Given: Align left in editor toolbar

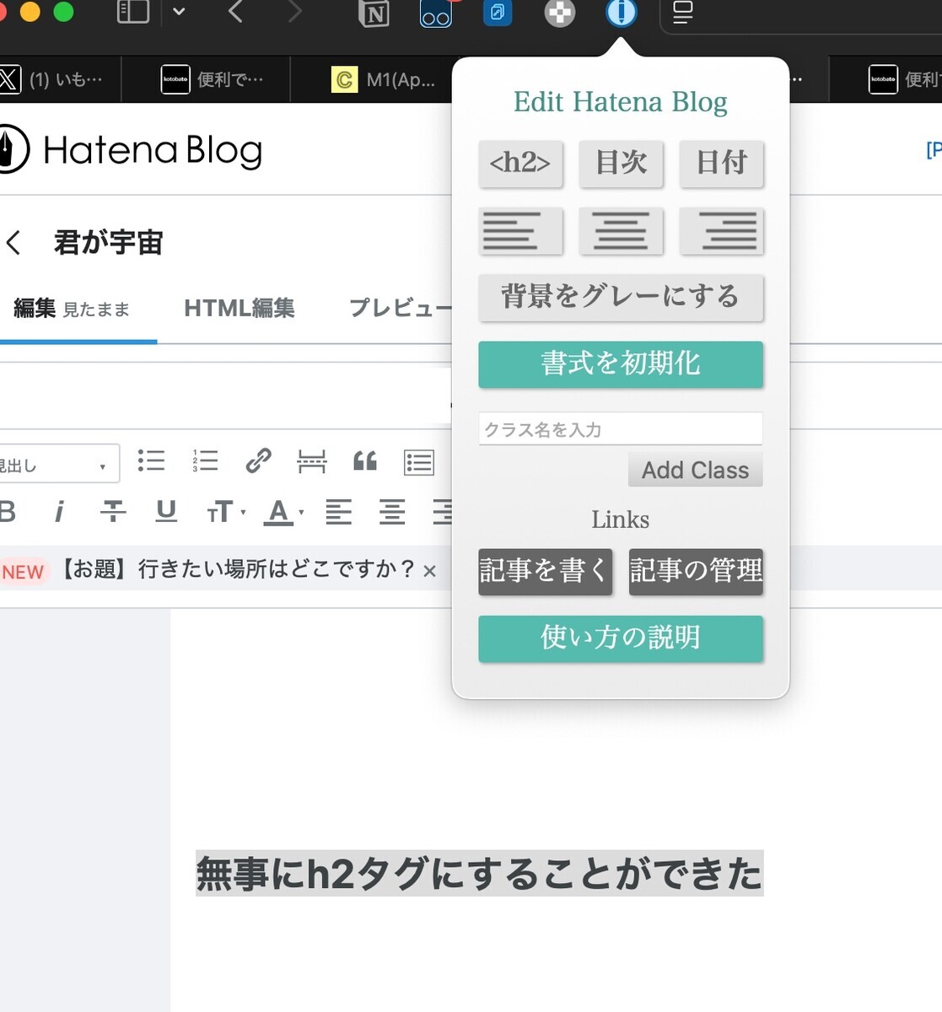Looking at the screenshot, I should 338,512.
